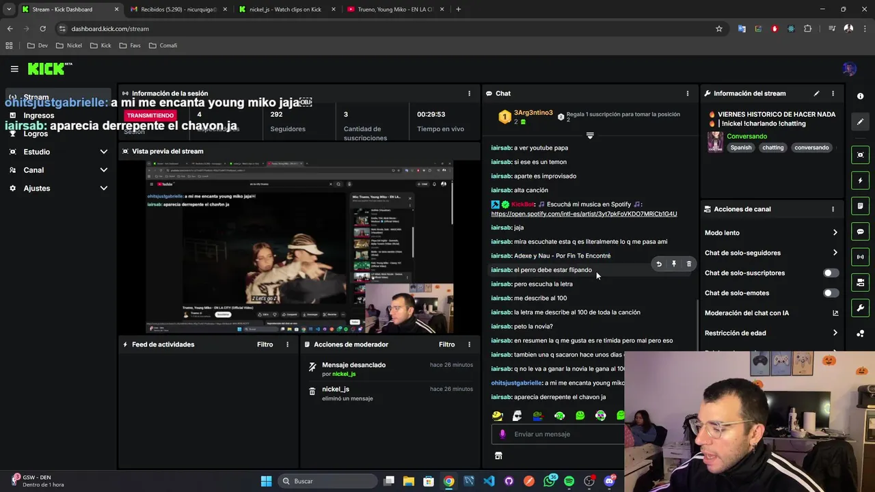The height and width of the screenshot is (492, 875).
Task: Reply to 'el perro debe estar flipando' message
Action: pos(659,264)
